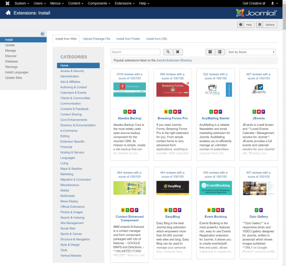Select the Photos & Images category

point(71,212)
